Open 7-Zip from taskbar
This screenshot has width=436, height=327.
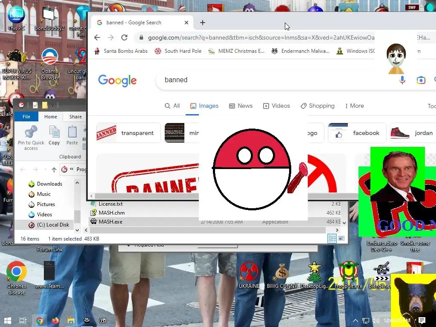[103, 321]
